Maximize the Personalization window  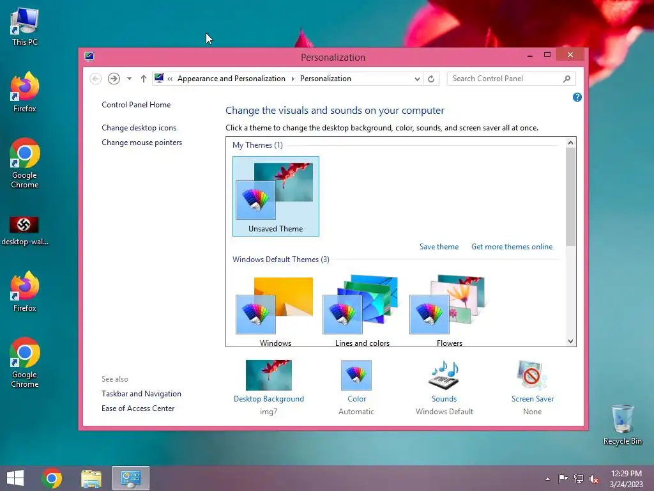click(547, 55)
